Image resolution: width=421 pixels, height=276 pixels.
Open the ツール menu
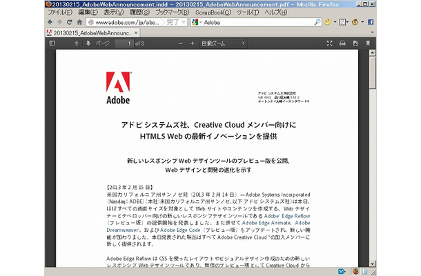click(248, 12)
